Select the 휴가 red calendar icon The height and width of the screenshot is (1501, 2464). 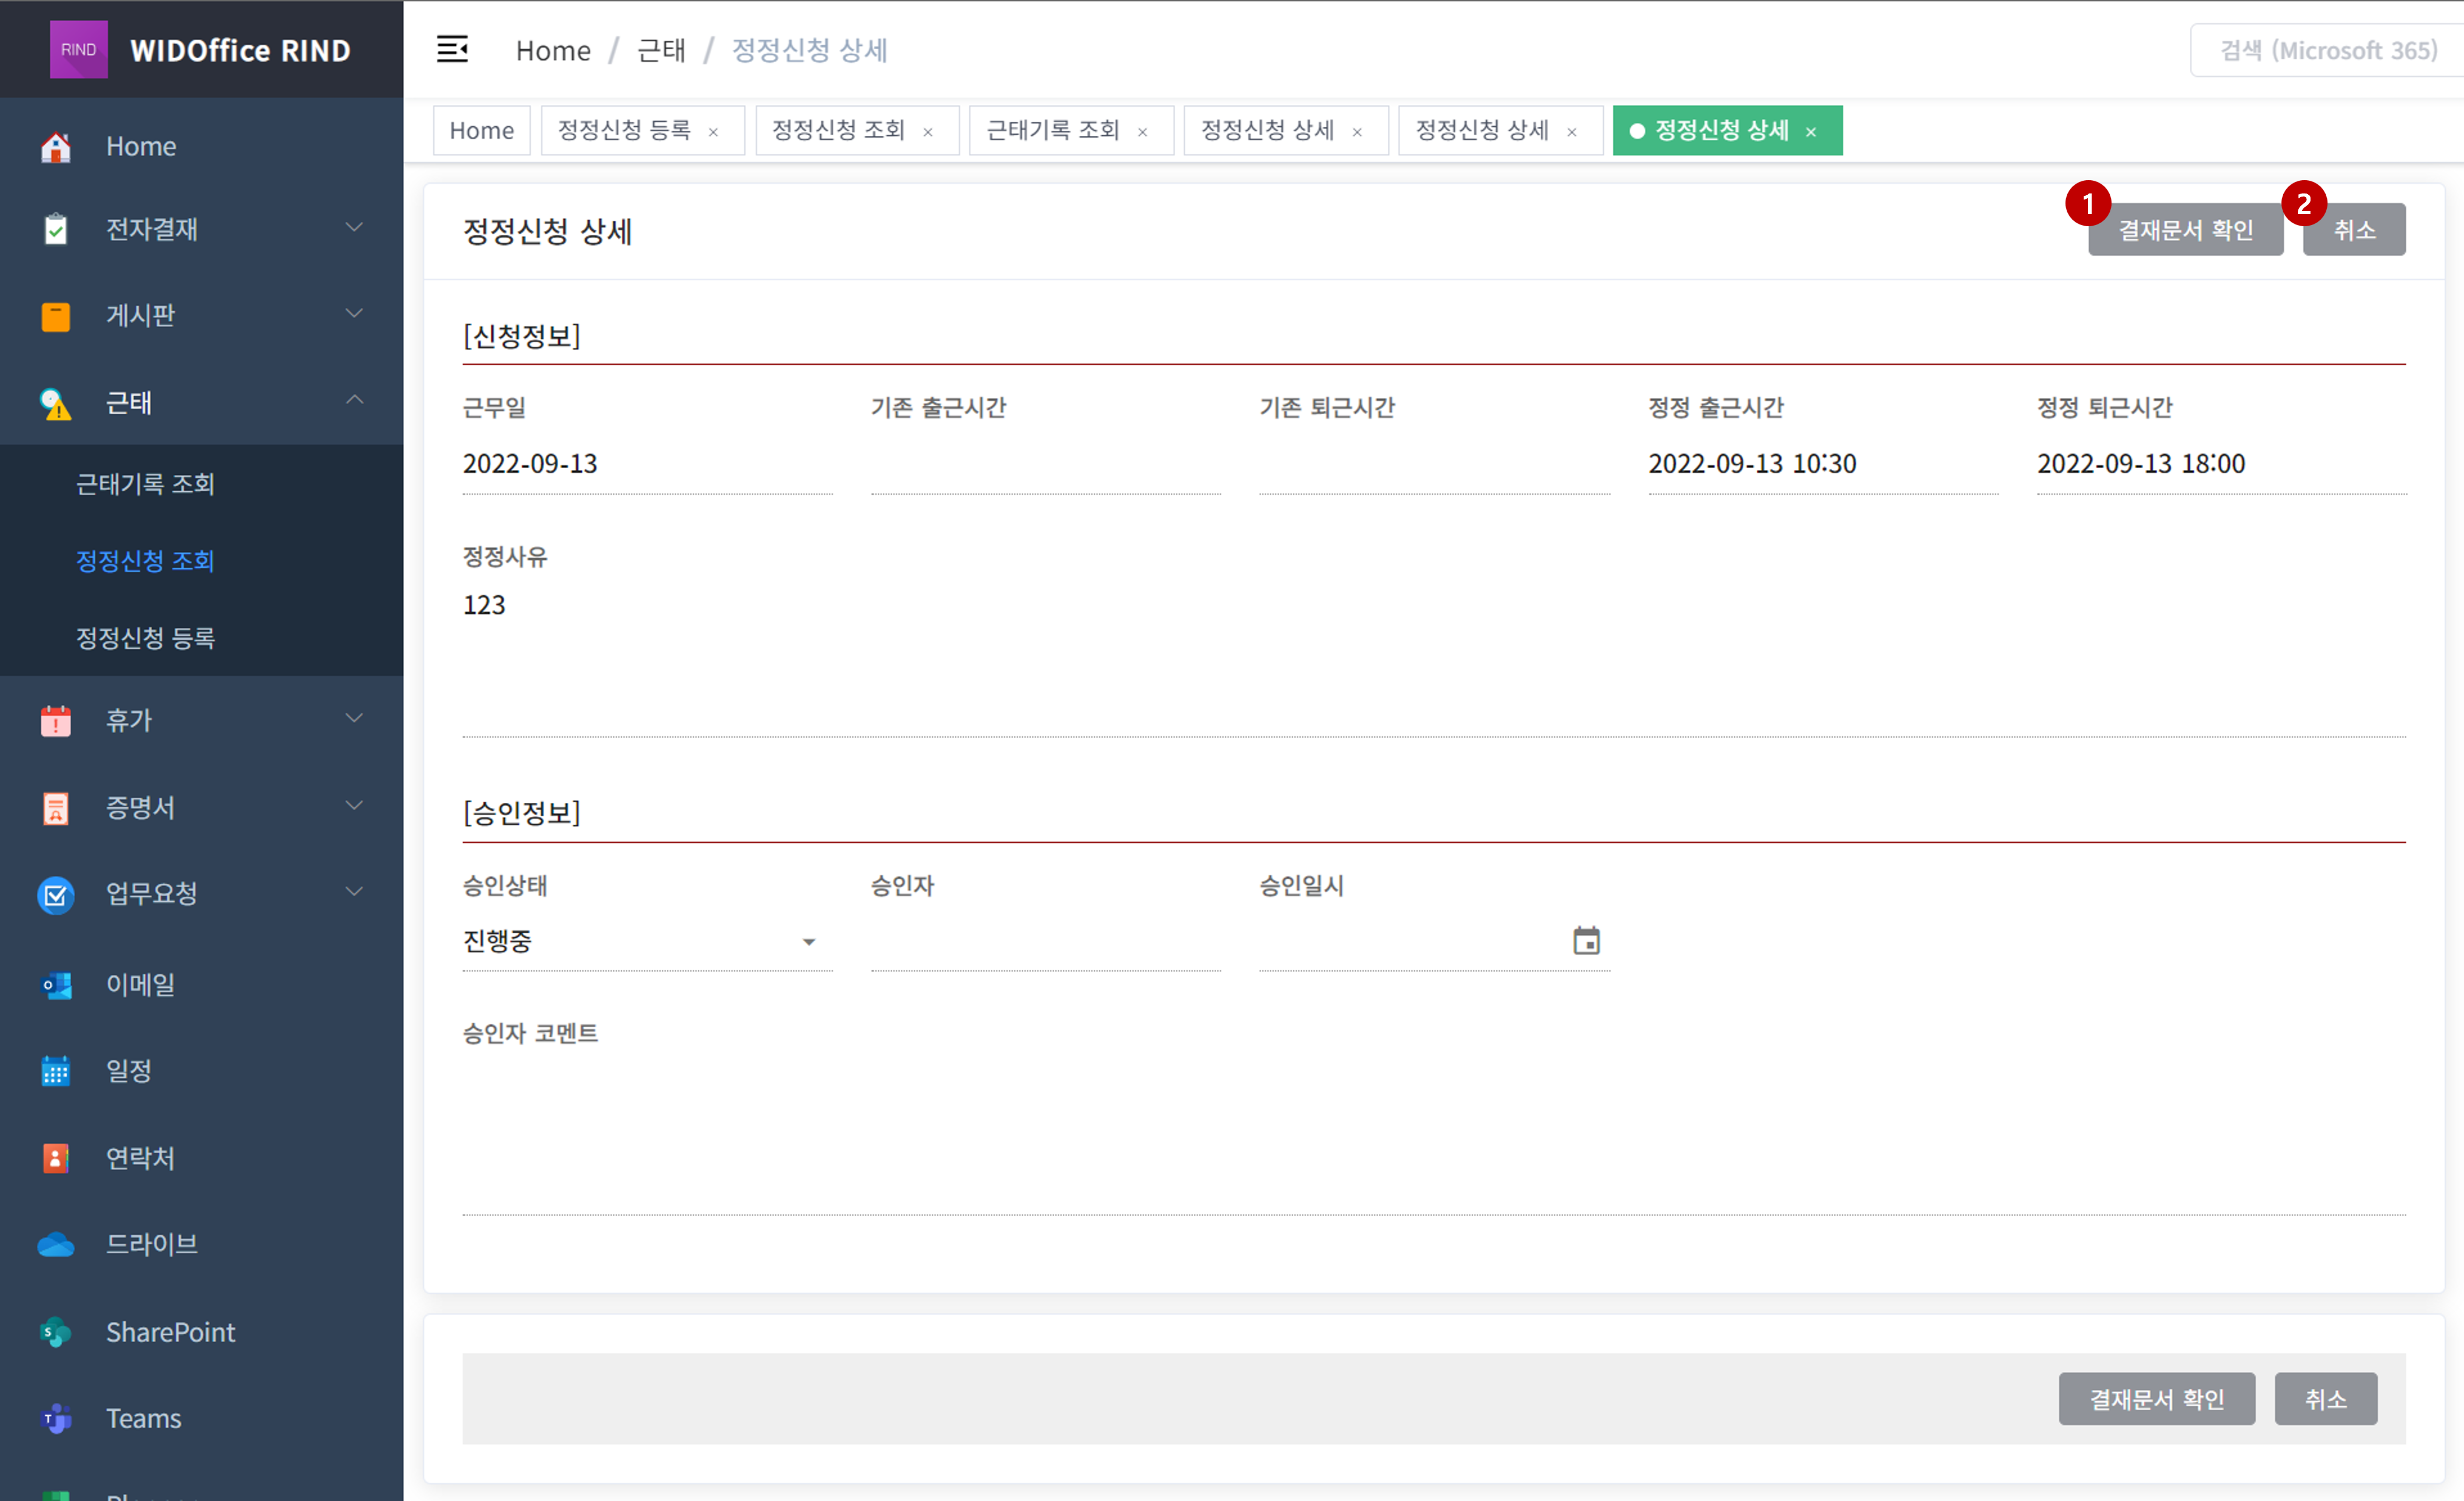[x=55, y=720]
